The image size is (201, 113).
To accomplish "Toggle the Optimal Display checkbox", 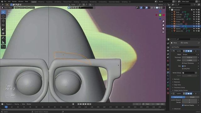I will point(183,105).
